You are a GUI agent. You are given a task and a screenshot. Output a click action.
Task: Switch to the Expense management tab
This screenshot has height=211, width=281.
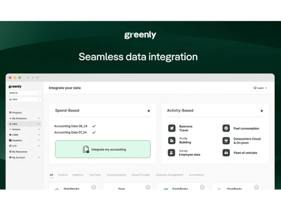[170, 175]
